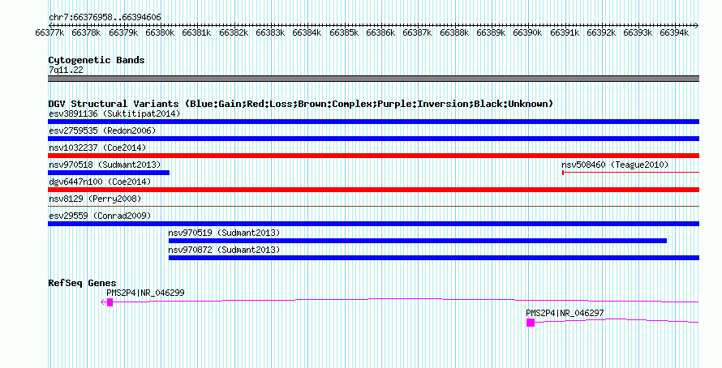Click the PMS2P4|NR_046297 gene label
The height and width of the screenshot is (368, 722).
pos(565,313)
